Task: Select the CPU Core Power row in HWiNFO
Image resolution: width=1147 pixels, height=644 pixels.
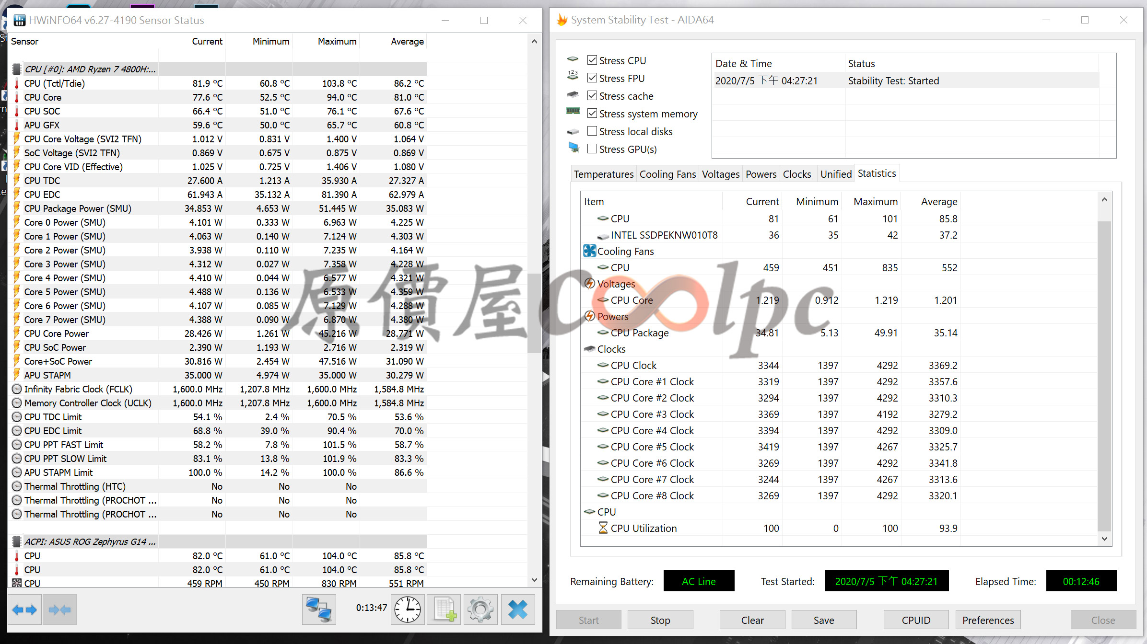Action: click(x=218, y=333)
